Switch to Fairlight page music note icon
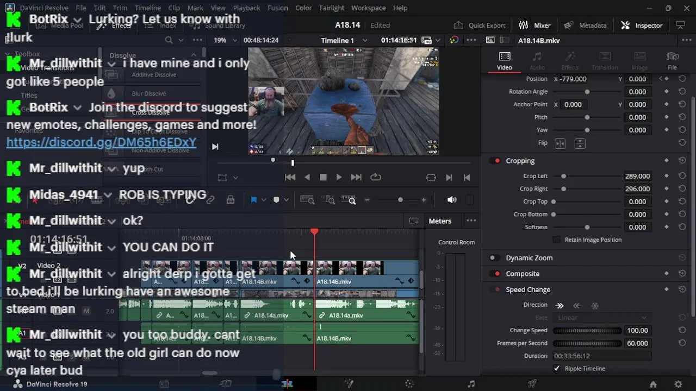696x391 pixels. [471, 384]
